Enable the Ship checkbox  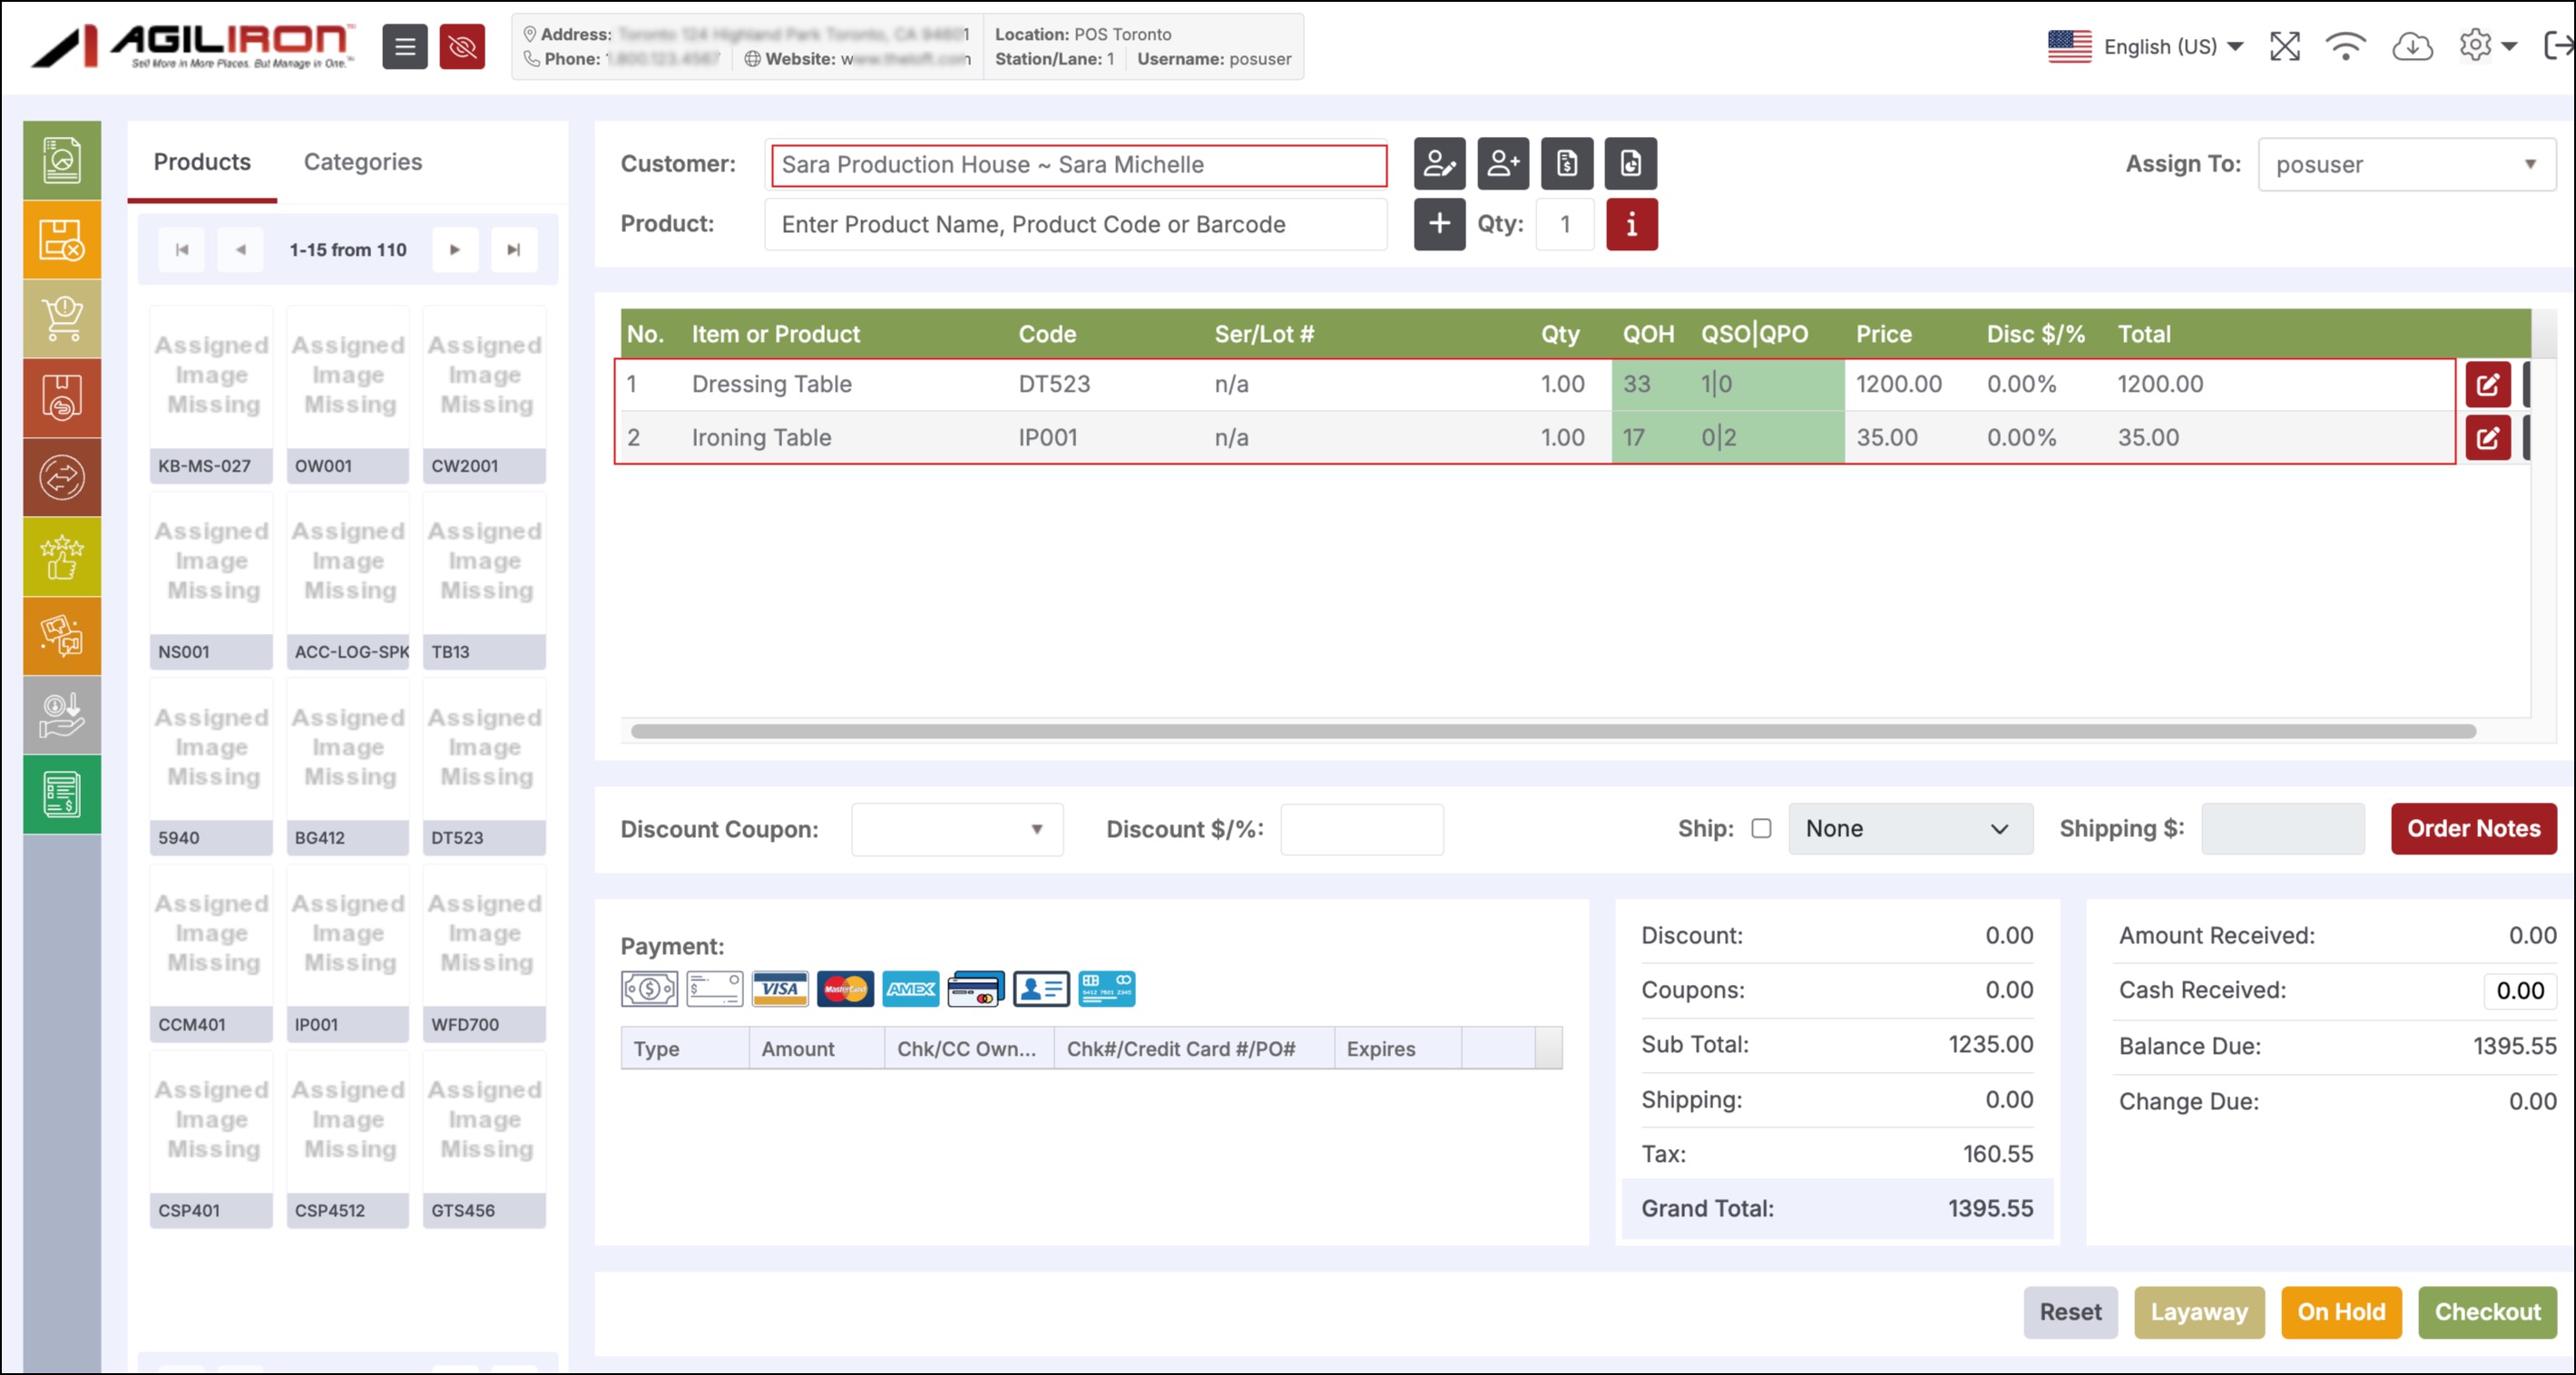(1761, 828)
